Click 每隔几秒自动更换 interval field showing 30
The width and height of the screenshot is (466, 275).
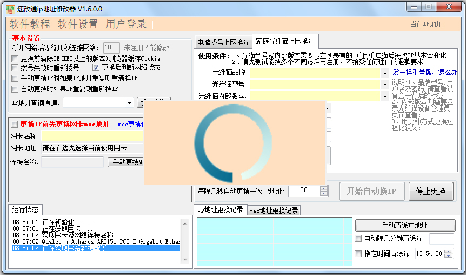(x=304, y=191)
